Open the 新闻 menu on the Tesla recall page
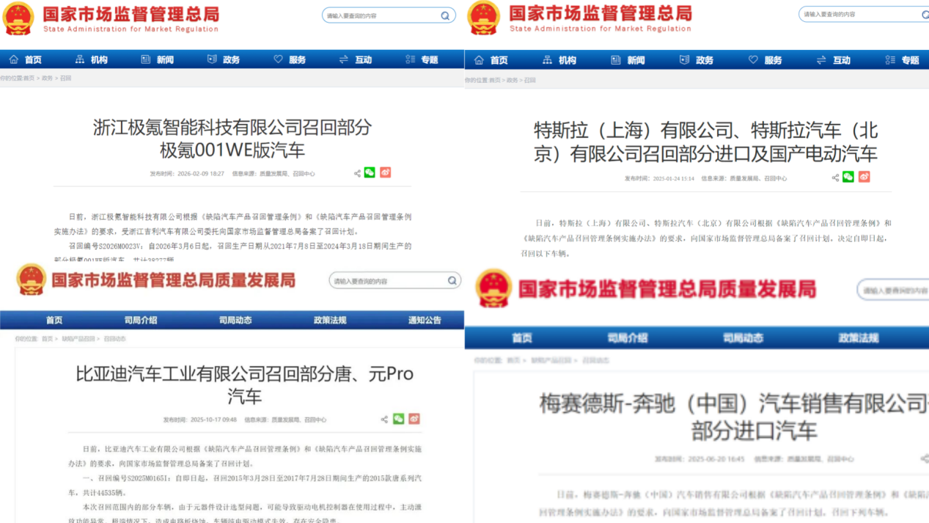Image resolution: width=929 pixels, height=523 pixels. point(628,60)
